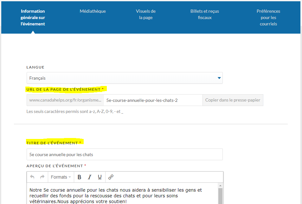The image size is (302, 204).
Task: Insert a hyperlink using the chain icon
Action: coord(111,177)
